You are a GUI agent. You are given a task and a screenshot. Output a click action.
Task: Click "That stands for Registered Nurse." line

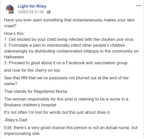(x=36, y=91)
